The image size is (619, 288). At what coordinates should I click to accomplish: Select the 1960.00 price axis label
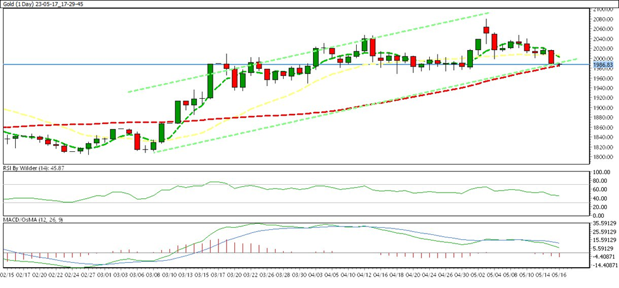click(x=602, y=78)
